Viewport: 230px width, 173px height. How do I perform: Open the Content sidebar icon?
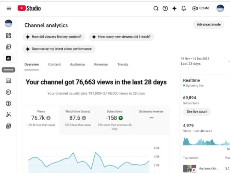pyautogui.click(x=8, y=47)
